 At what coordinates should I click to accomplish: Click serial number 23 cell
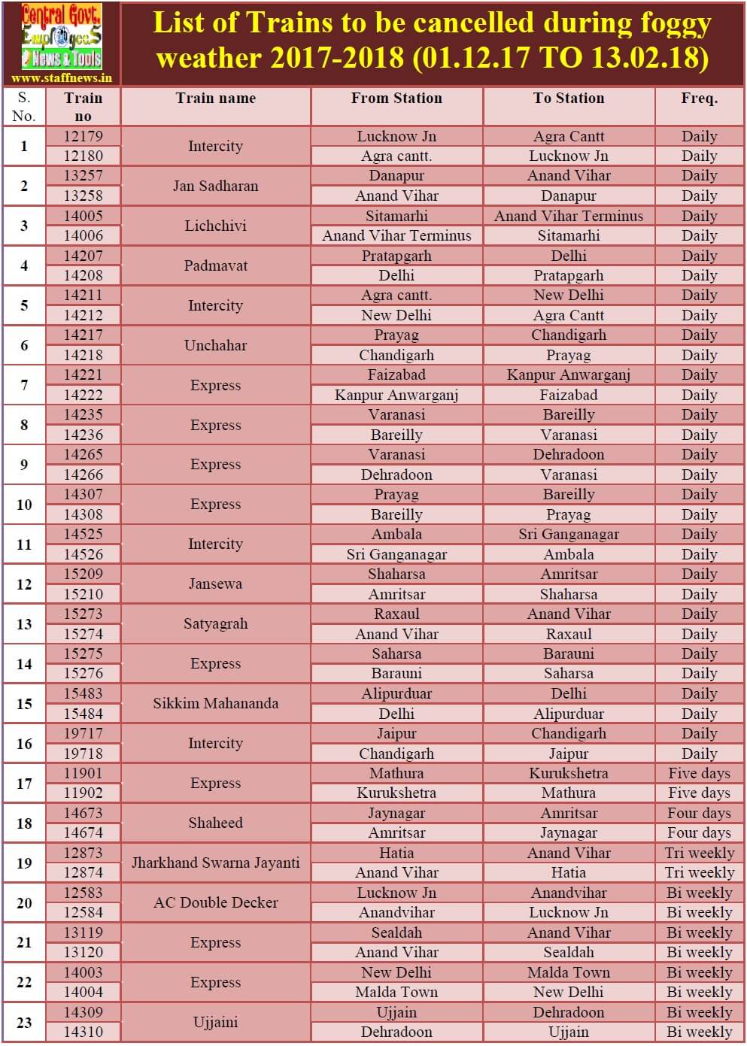pos(24,1022)
